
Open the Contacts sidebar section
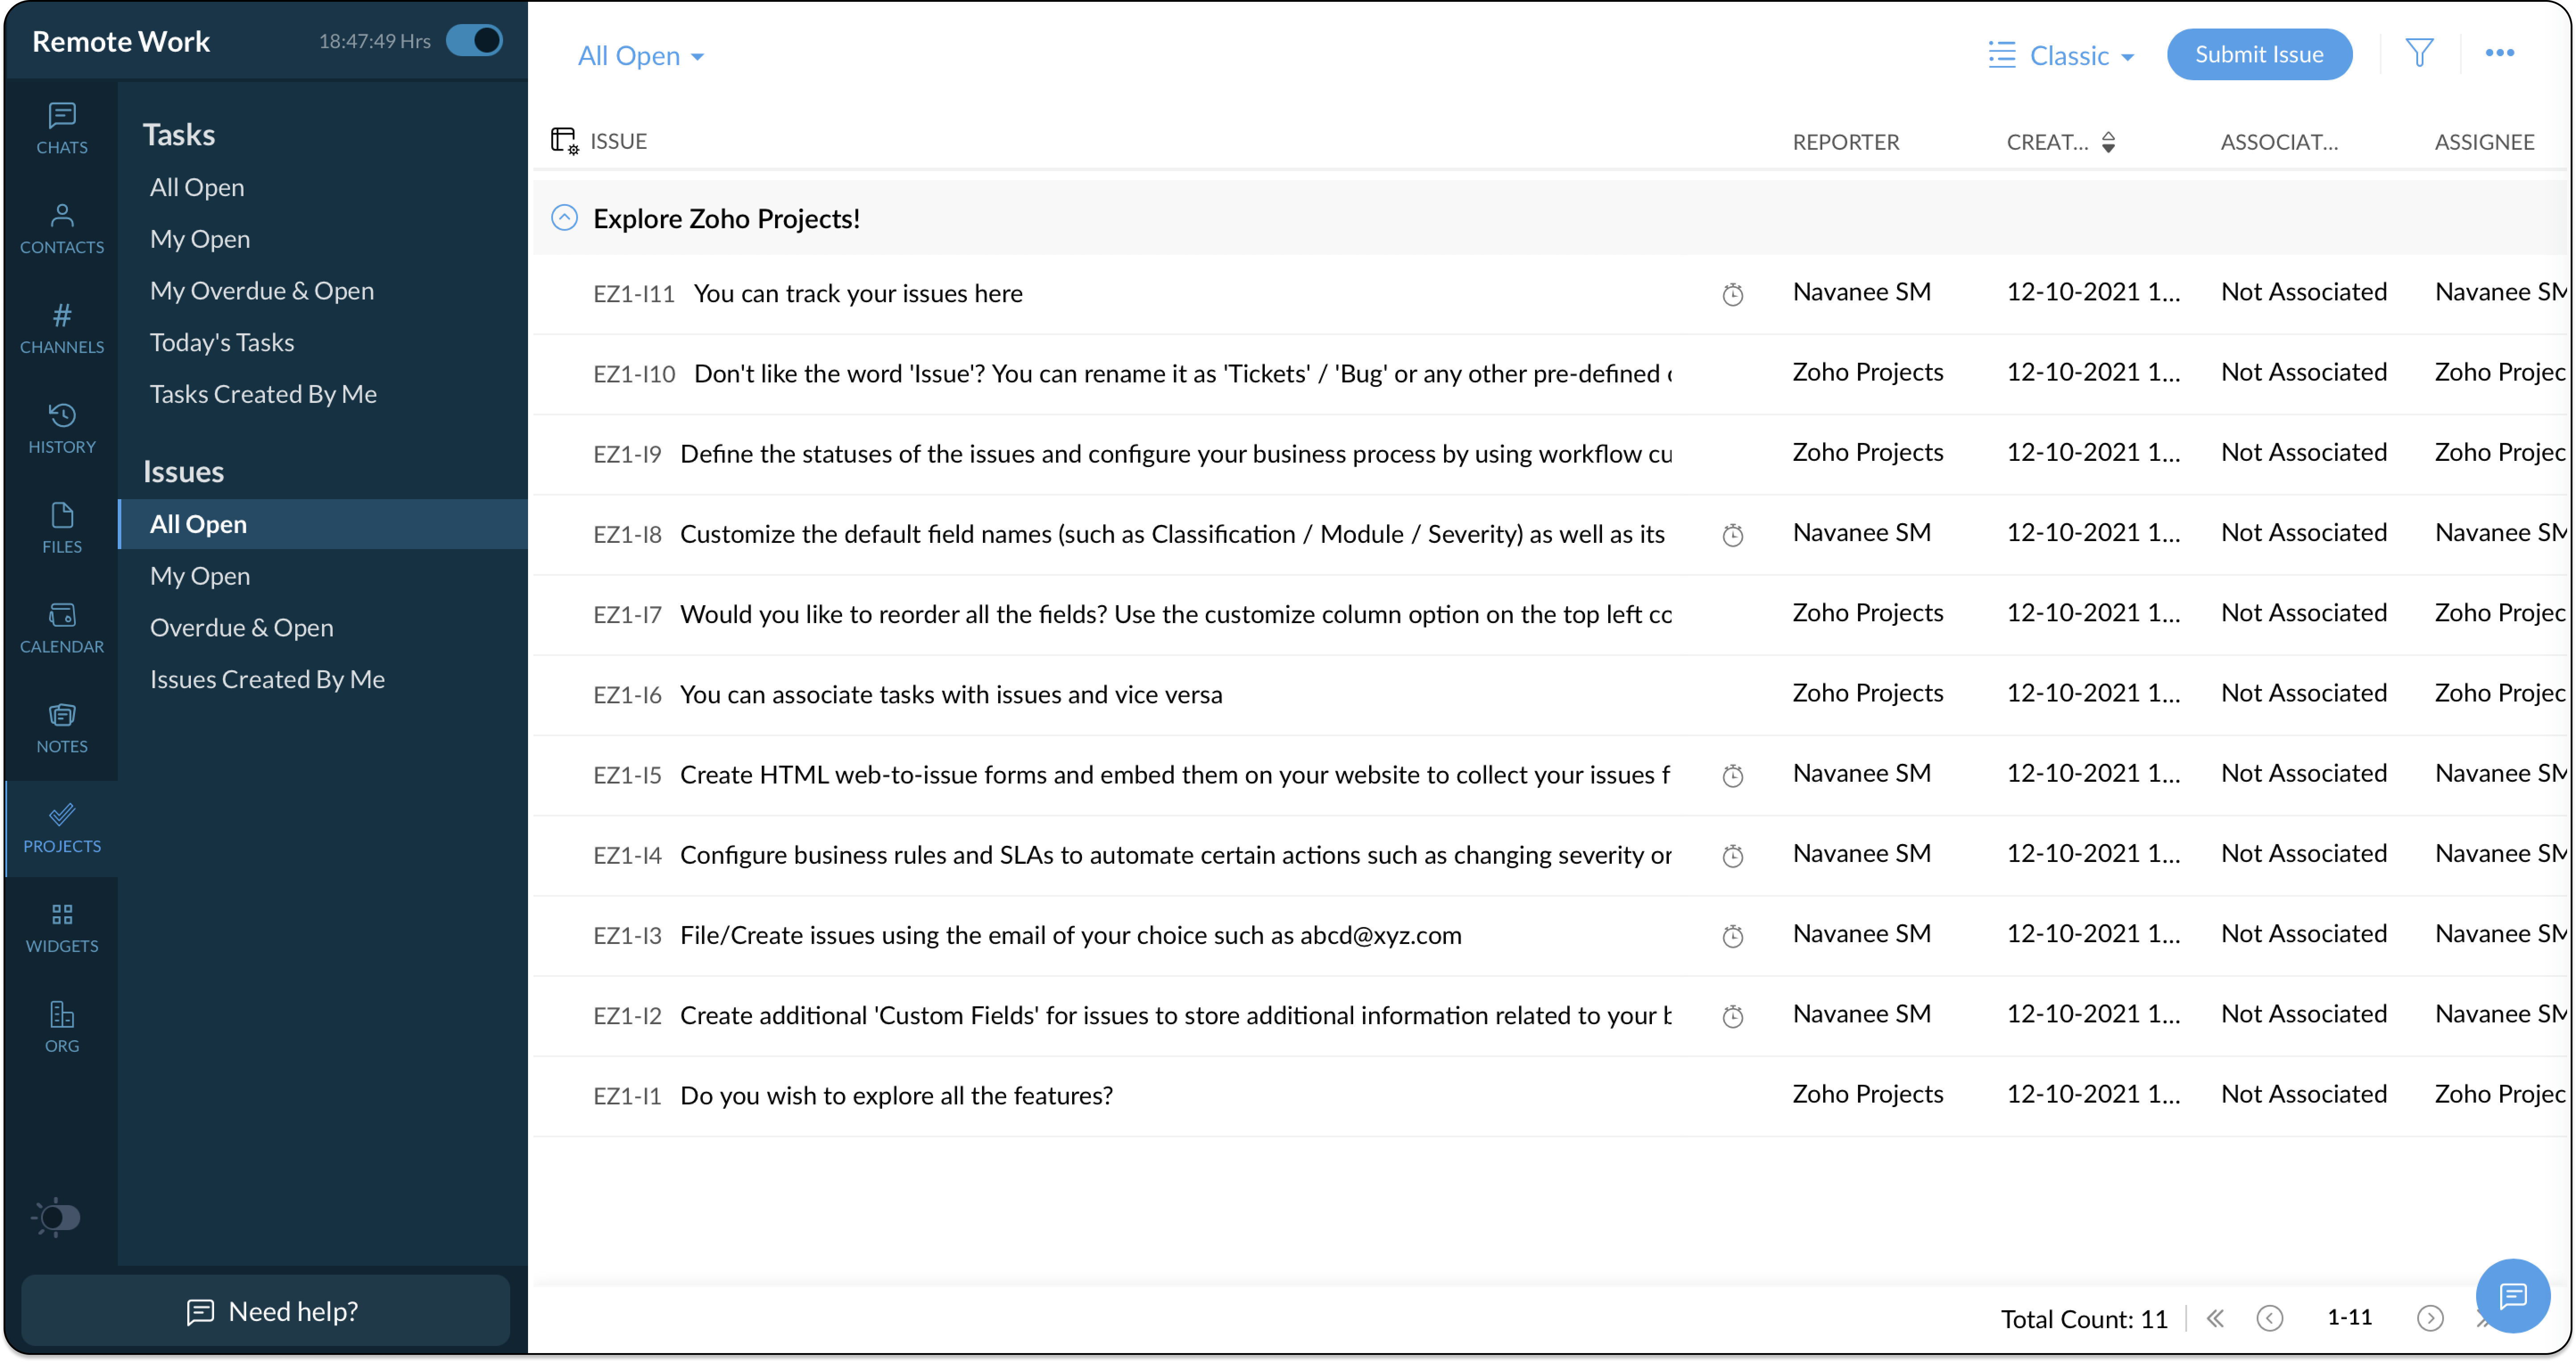(x=62, y=229)
